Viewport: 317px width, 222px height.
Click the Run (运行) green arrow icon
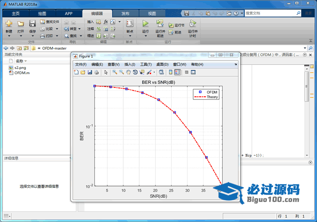[x=145, y=23]
